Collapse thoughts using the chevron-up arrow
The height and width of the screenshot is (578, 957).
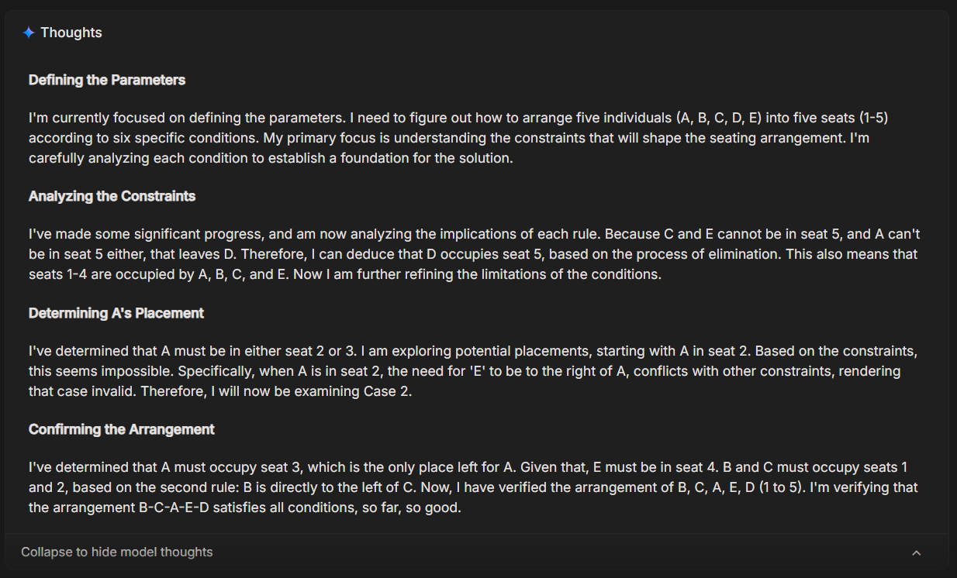pos(916,552)
